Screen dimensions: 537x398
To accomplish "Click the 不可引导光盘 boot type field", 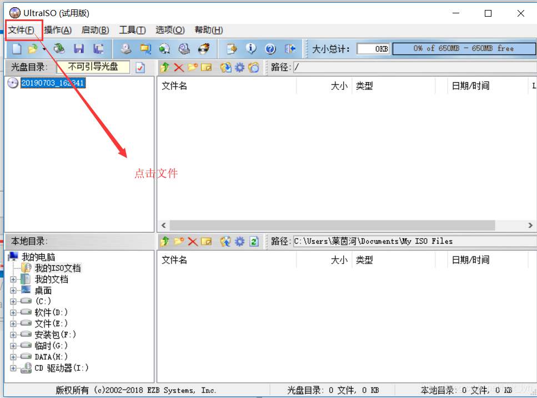I will tap(93, 67).
